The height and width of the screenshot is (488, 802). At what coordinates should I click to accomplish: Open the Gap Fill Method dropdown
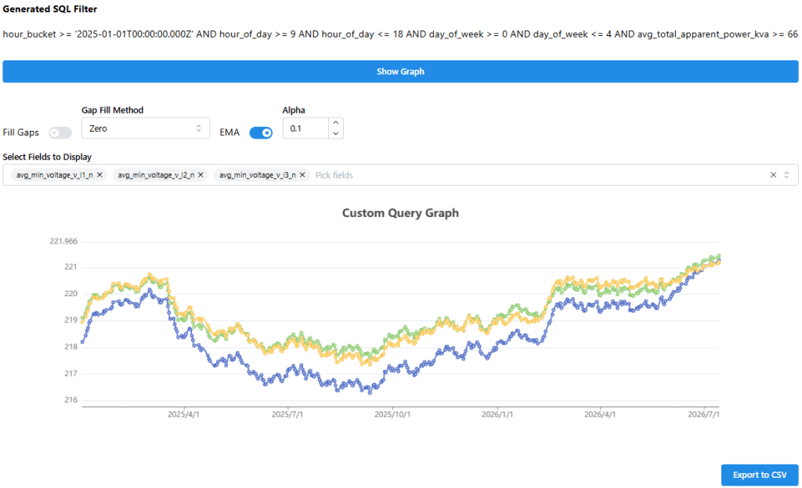[x=145, y=128]
